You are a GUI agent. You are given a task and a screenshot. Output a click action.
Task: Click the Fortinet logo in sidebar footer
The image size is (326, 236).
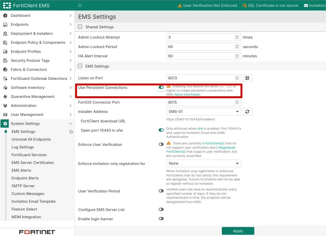37,232
